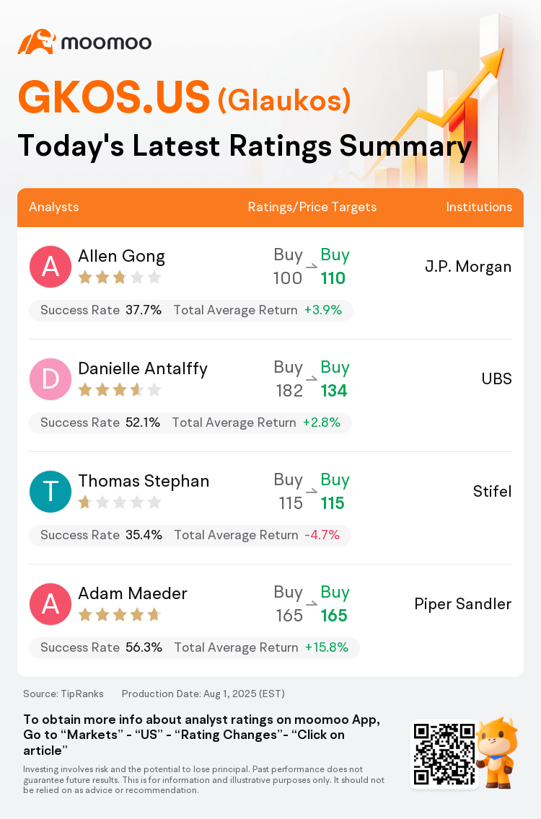The width and height of the screenshot is (541, 819).
Task: Click the QR code image
Action: (444, 753)
